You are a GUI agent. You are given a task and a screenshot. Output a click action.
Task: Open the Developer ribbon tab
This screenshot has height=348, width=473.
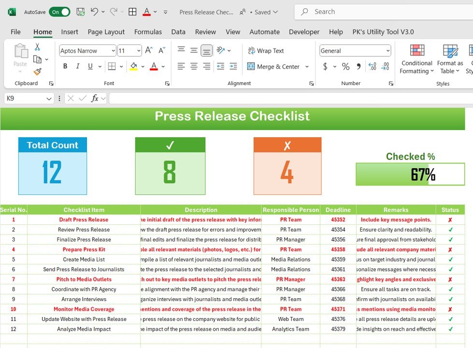304,32
